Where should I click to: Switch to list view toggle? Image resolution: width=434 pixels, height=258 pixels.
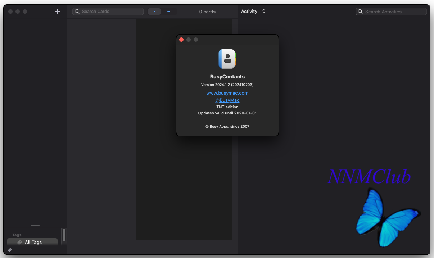[169, 12]
